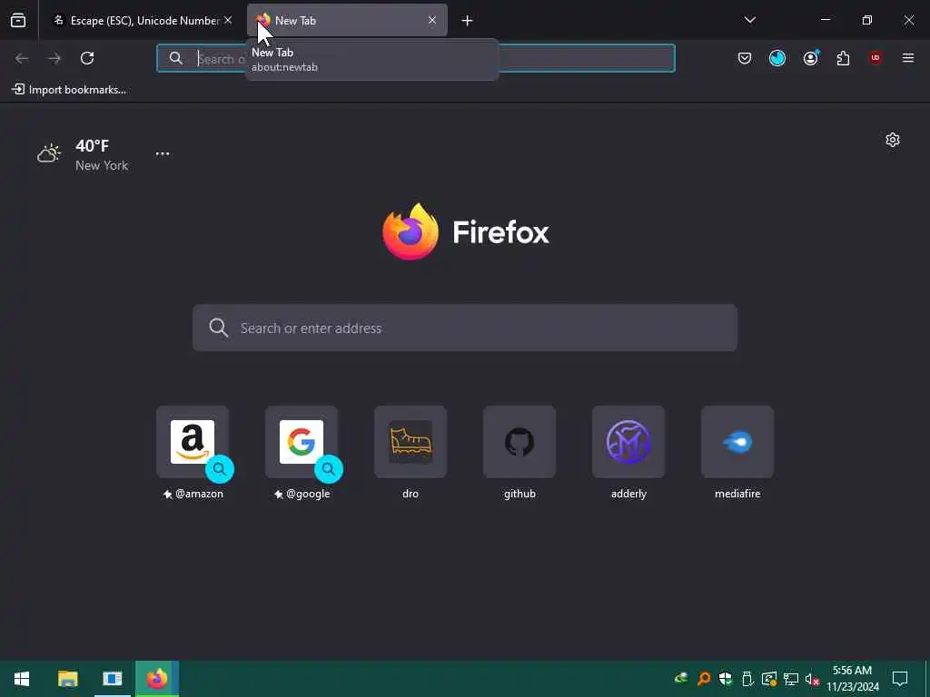Close the Escape (ESC) Unicode tab
Viewport: 930px width, 697px height.
[228, 20]
